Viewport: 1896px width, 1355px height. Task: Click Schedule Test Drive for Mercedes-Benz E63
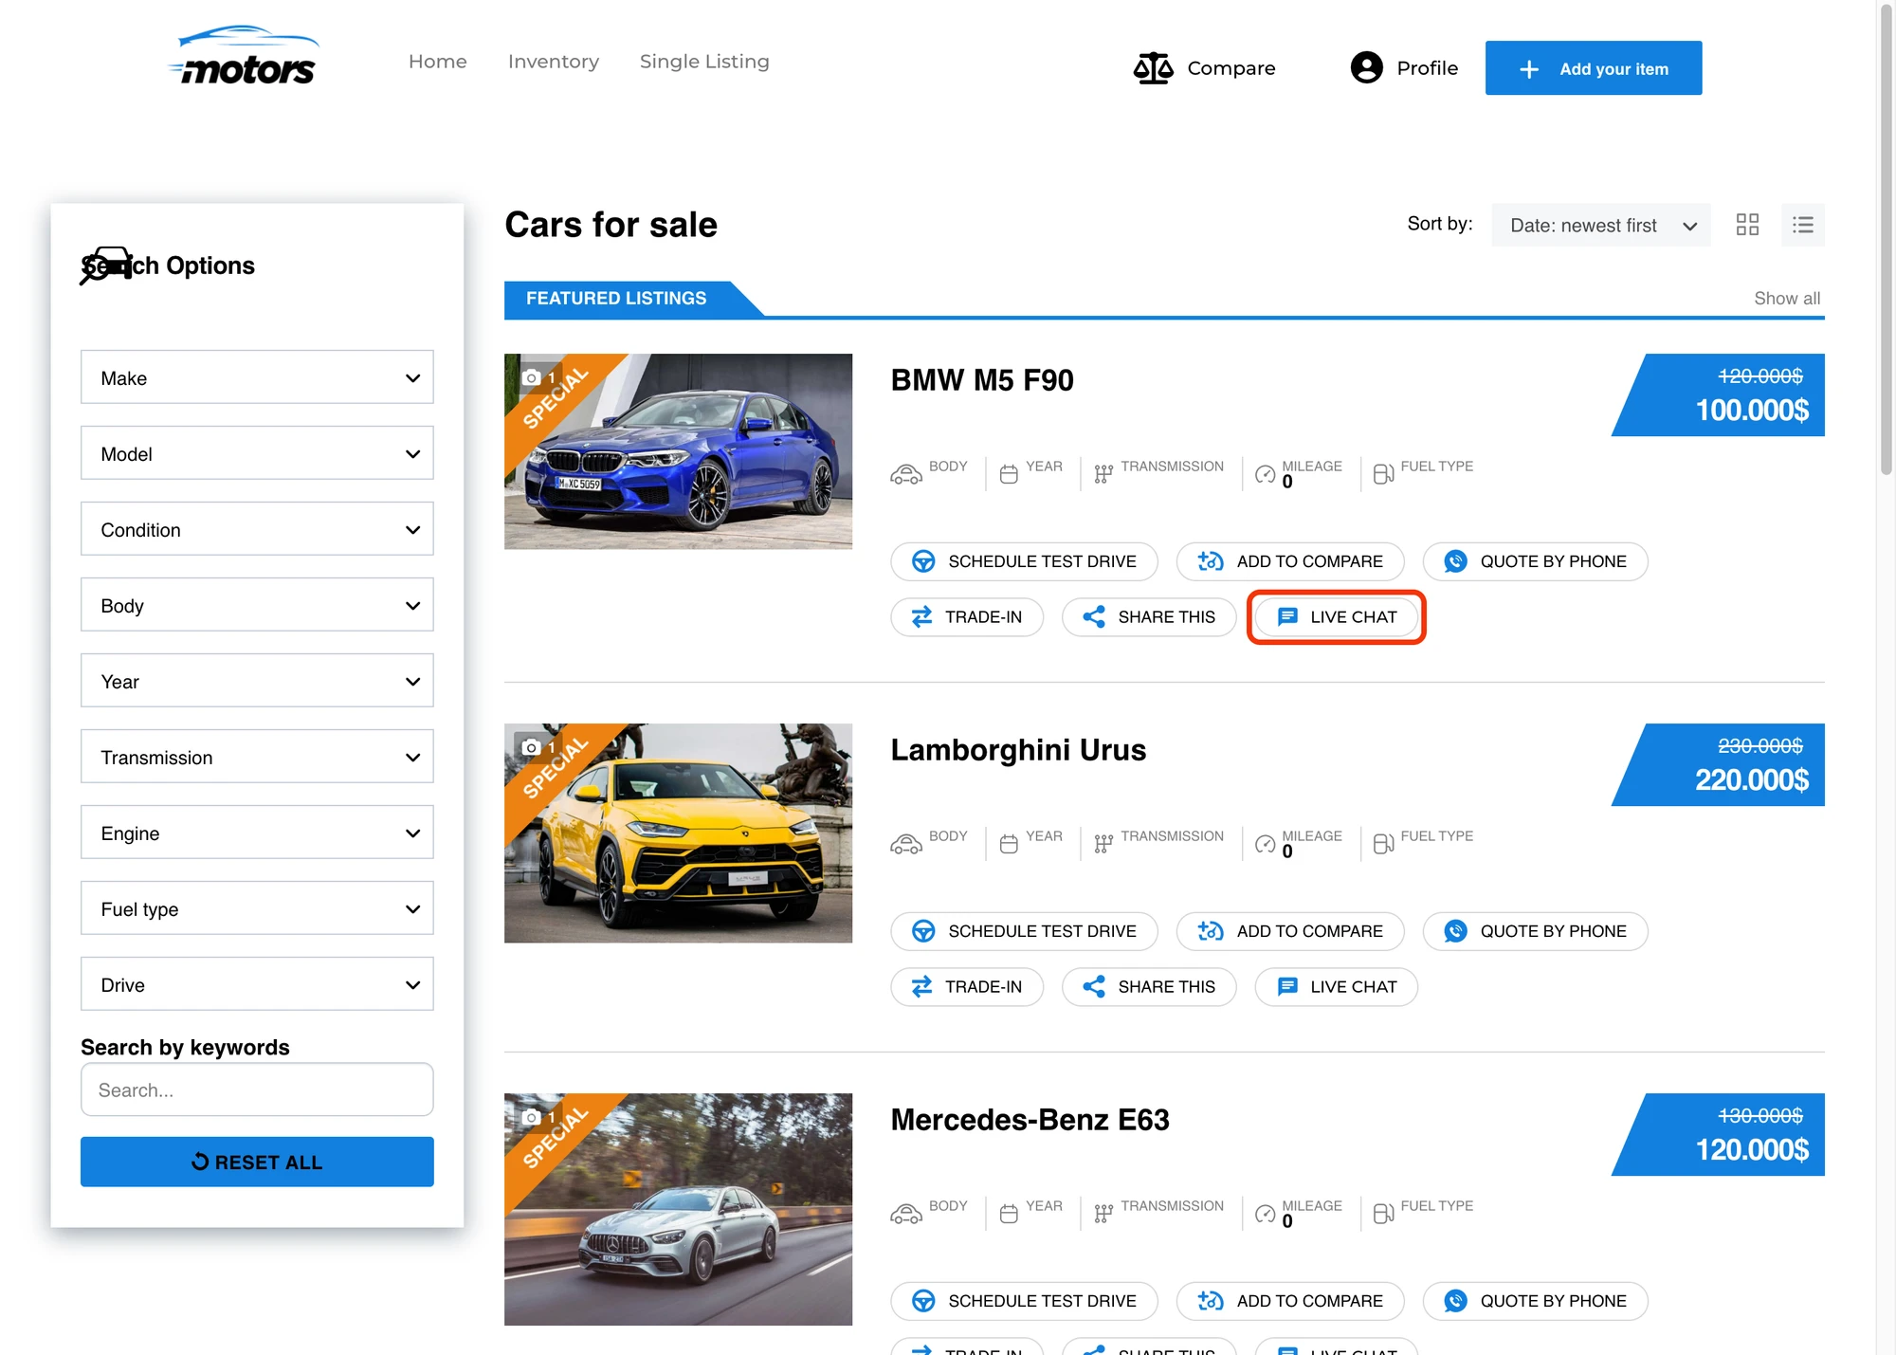tap(1024, 1301)
